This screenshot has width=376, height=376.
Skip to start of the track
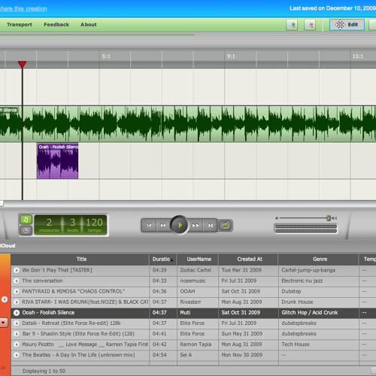(149, 226)
